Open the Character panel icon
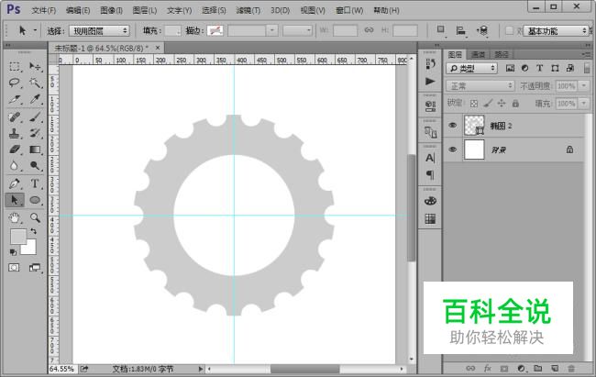The width and height of the screenshot is (596, 377). (430, 158)
